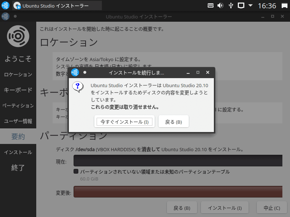Click the 現在 partition bar
290x217 pixels.
click(178, 161)
